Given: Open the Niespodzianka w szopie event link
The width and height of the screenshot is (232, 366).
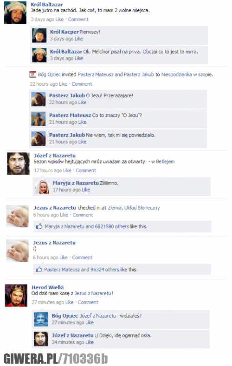Looking at the screenshot, I should click(x=187, y=75).
